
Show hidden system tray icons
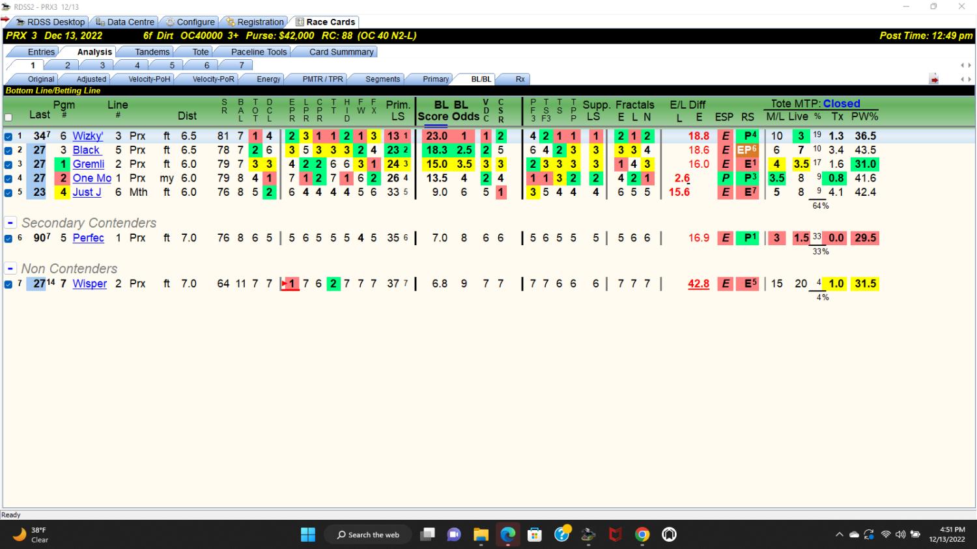pyautogui.click(x=840, y=535)
